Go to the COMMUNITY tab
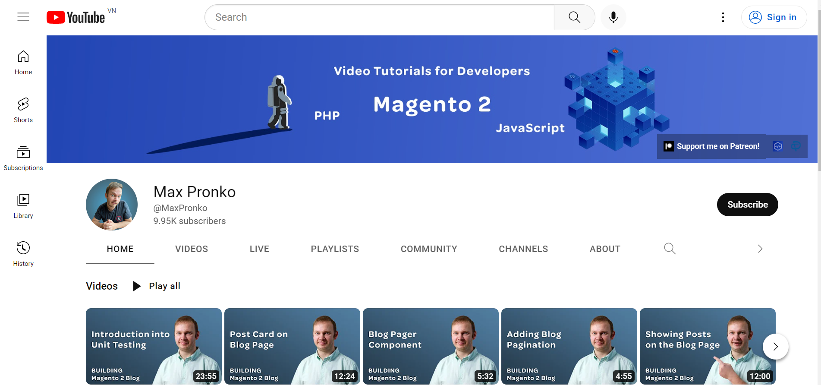 (x=429, y=249)
